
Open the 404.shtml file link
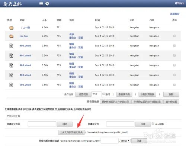[25, 75]
